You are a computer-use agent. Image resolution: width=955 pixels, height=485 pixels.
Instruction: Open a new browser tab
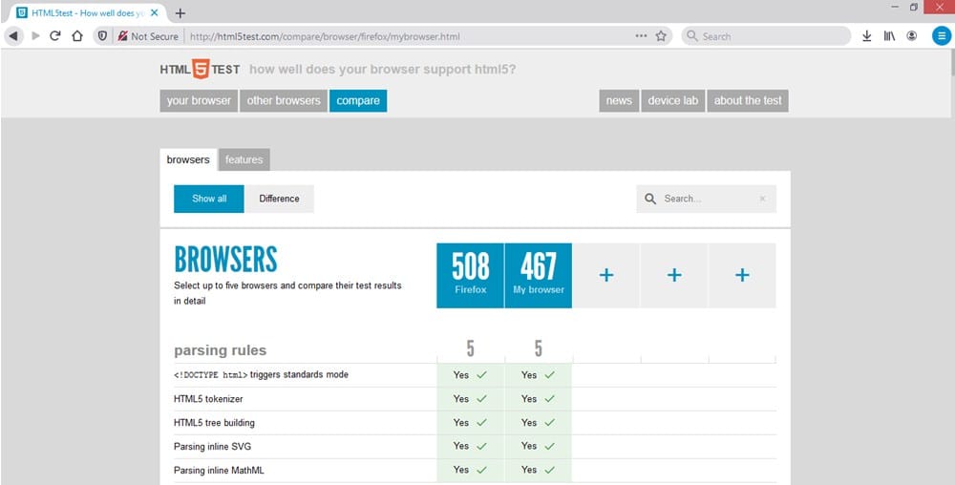pos(180,13)
